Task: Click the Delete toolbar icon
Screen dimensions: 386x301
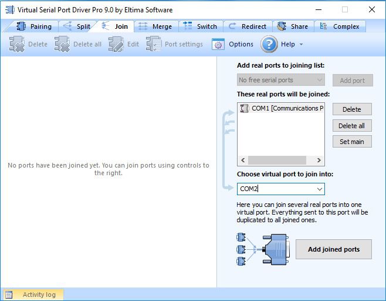Action: click(17, 44)
